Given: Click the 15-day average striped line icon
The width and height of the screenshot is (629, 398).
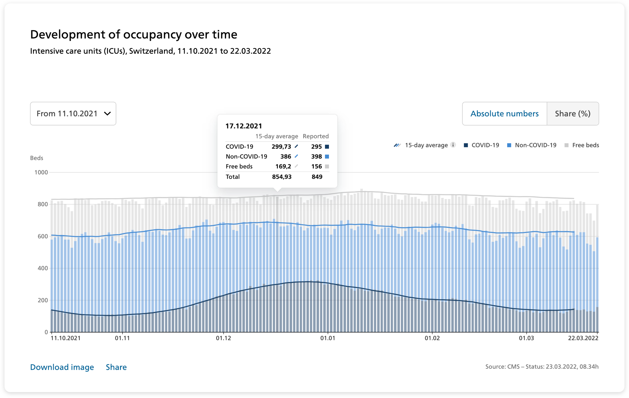Looking at the screenshot, I should coord(397,145).
